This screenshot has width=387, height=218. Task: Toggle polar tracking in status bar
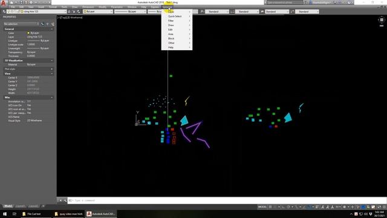[288, 207]
